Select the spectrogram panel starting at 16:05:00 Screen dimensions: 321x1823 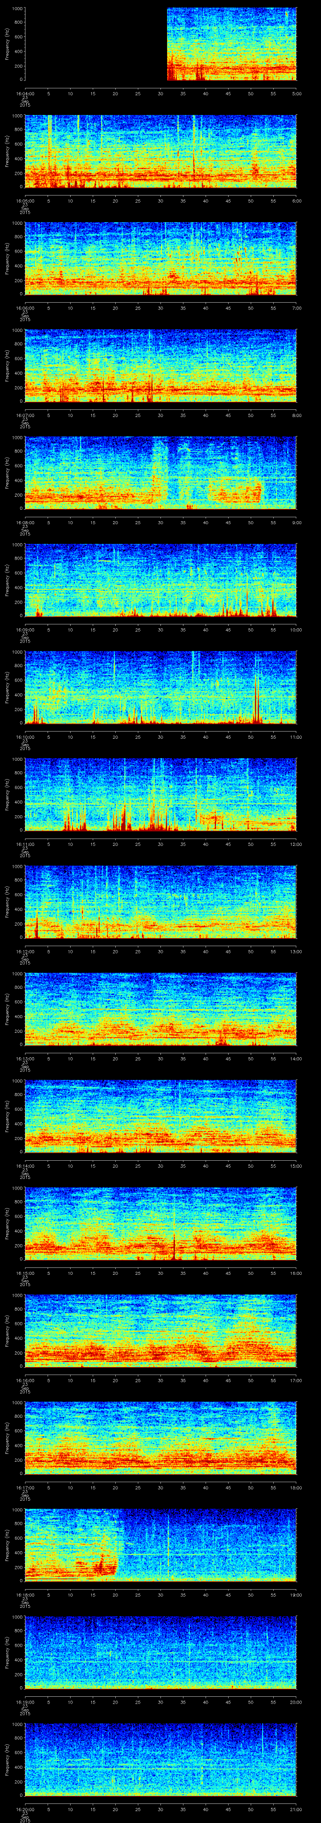coord(161,151)
